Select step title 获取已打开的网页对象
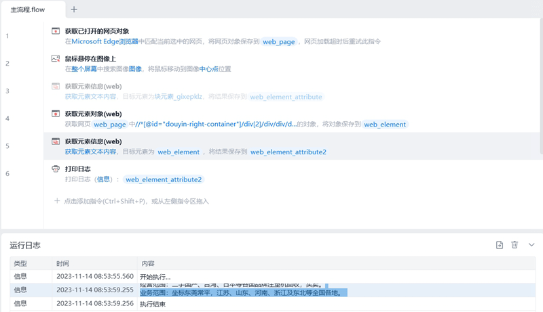The image size is (543, 312). click(97, 31)
